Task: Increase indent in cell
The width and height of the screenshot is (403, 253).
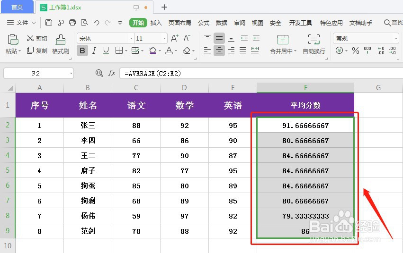Action: (x=256, y=38)
